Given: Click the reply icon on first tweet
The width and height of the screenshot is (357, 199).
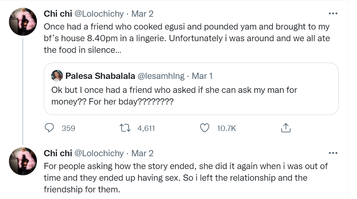Looking at the screenshot, I should coord(49,127).
